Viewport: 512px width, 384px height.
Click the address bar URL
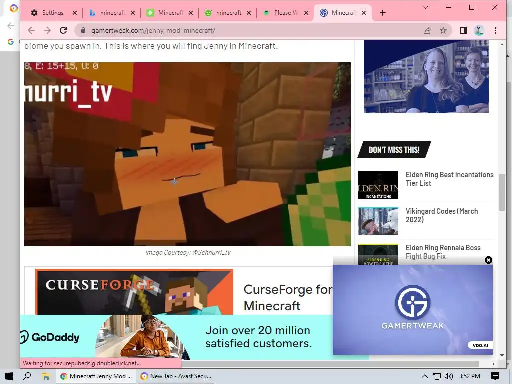pyautogui.click(x=153, y=30)
